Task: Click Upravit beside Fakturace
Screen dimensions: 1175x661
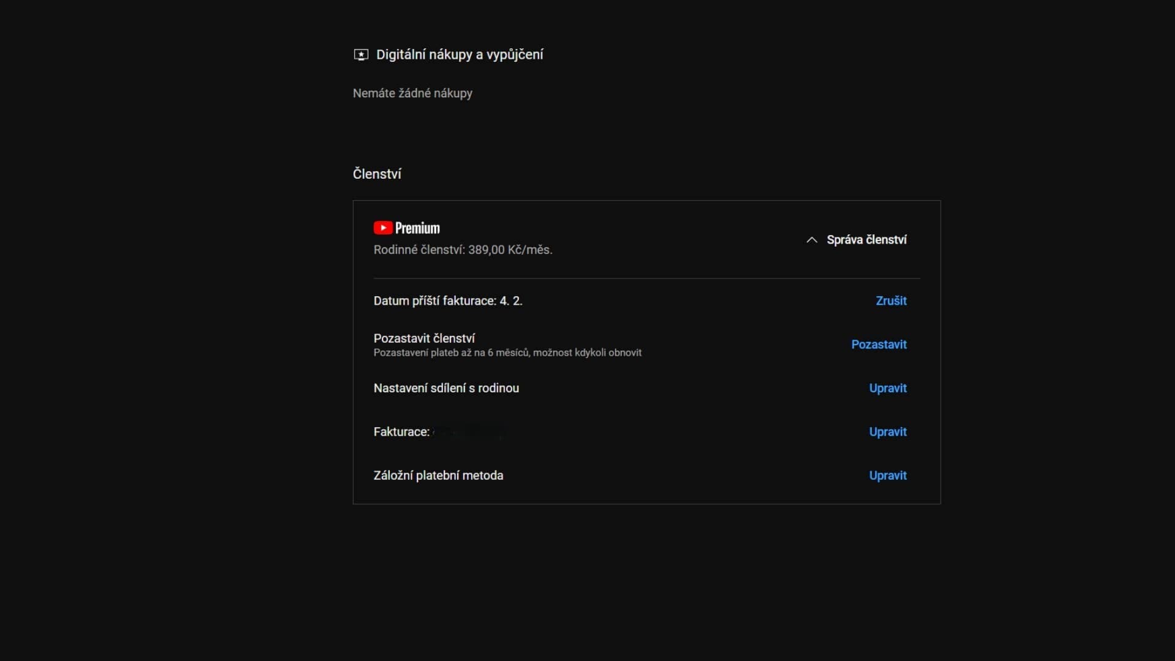Action: [x=888, y=431]
